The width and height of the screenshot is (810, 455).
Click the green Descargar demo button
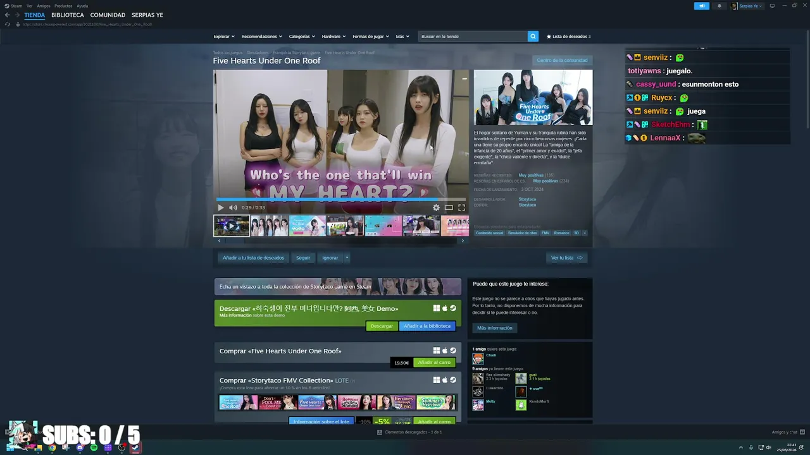pyautogui.click(x=382, y=326)
